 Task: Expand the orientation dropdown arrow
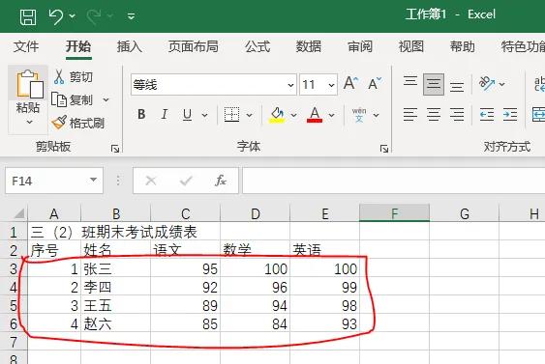click(501, 84)
